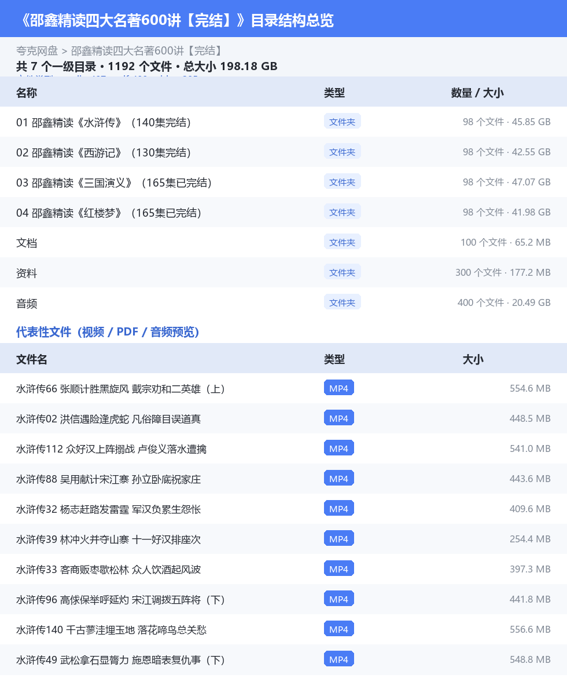Select breadcrumb 邵鑫精读四大名著600讲【完结】

(x=147, y=51)
